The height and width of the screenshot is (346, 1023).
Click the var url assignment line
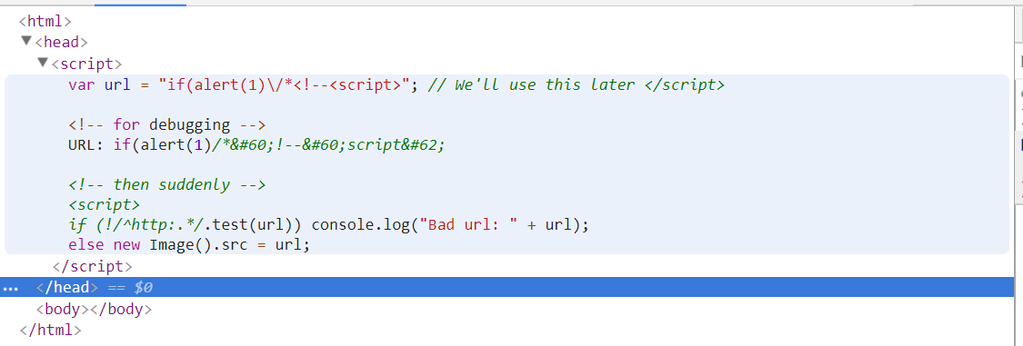(x=396, y=85)
